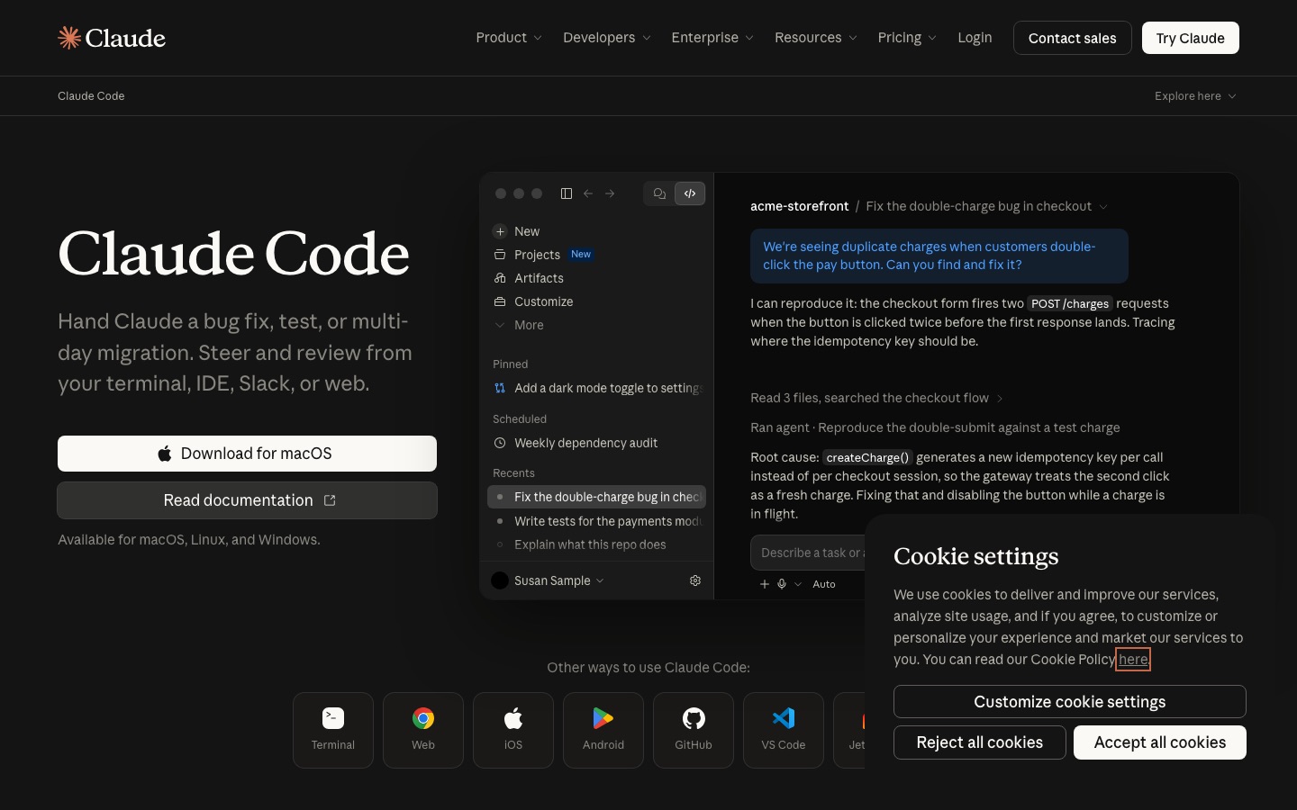
Task: Switch to chat mode icon
Action: click(659, 193)
